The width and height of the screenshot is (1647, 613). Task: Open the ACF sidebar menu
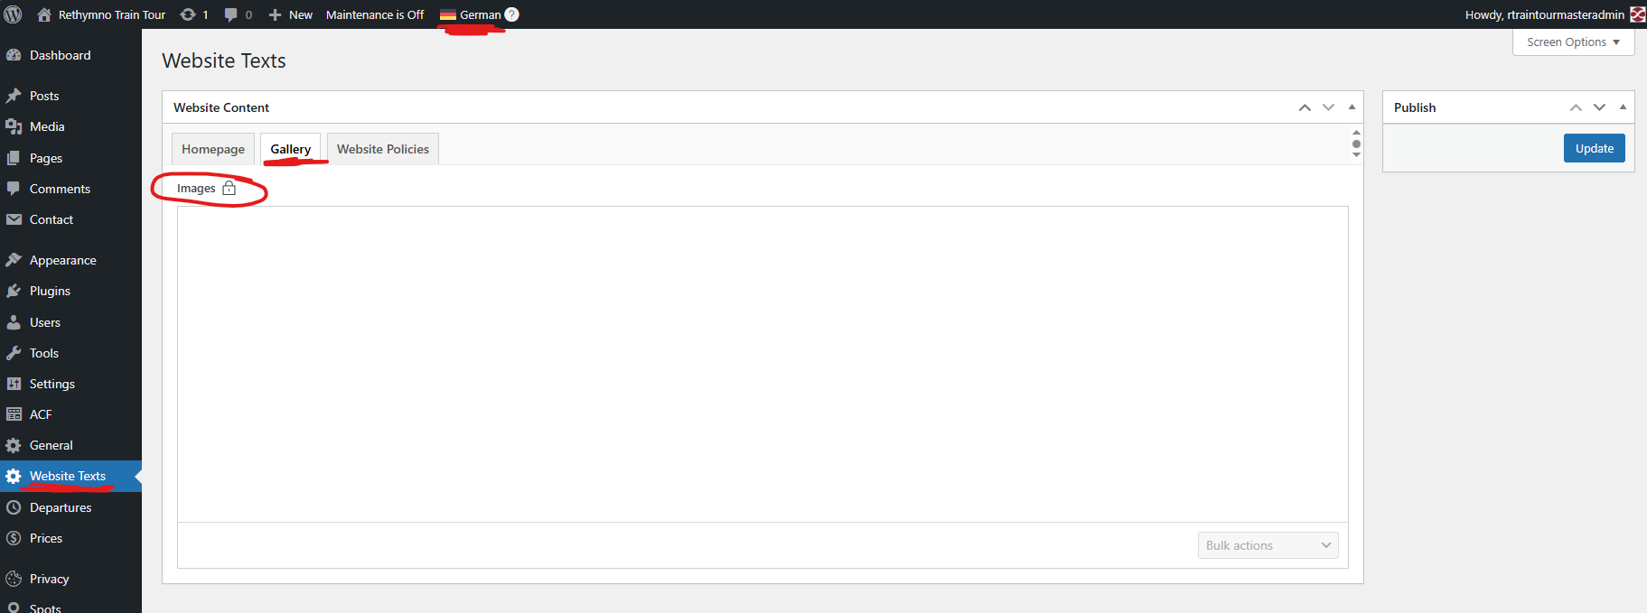(41, 414)
